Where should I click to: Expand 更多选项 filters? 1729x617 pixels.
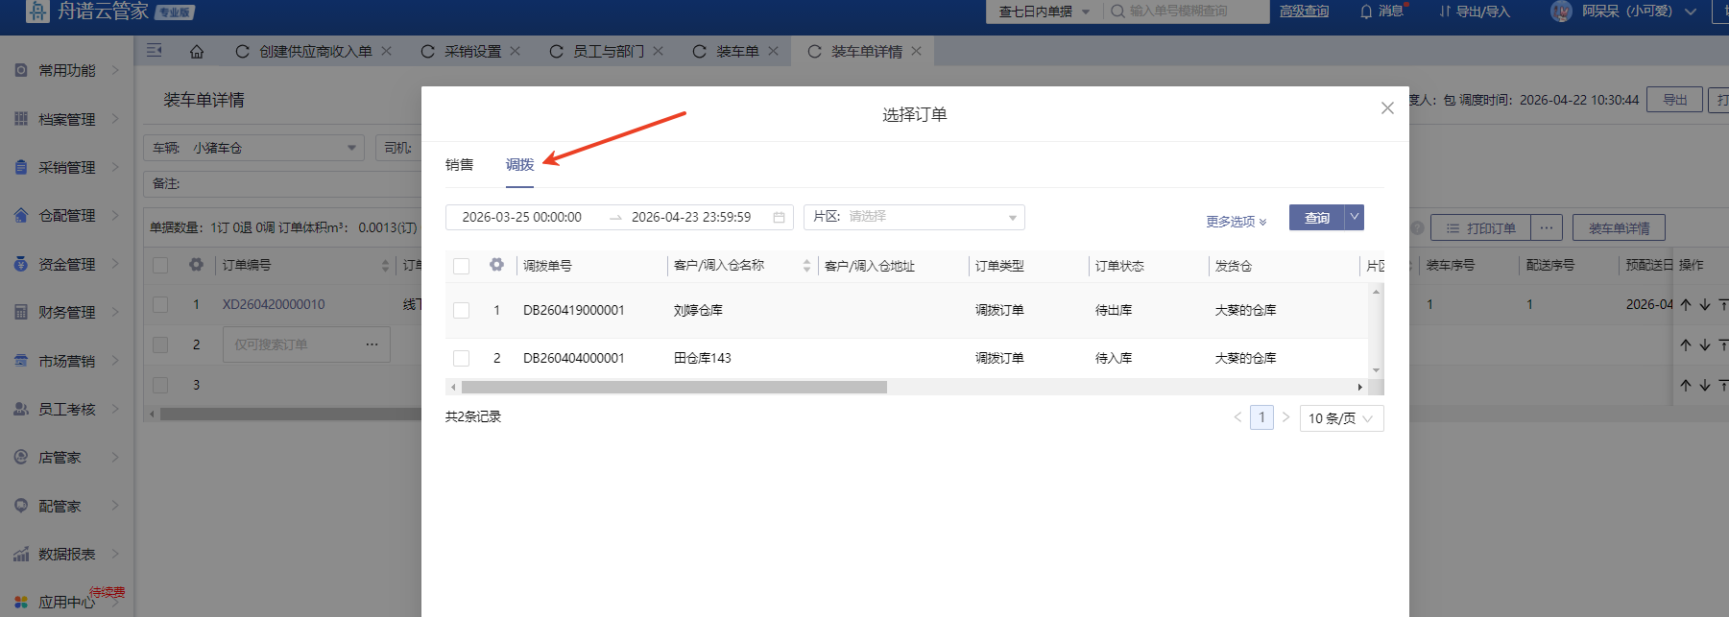click(1237, 222)
